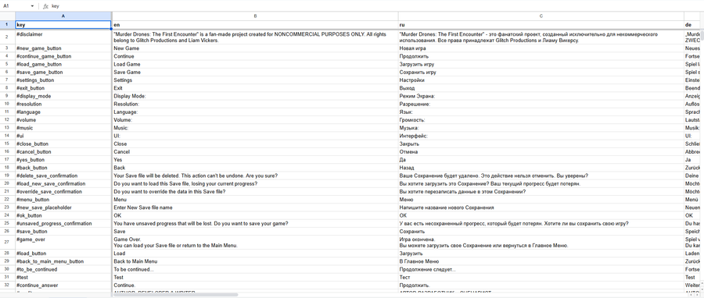Select the #continue_answer cell
The image size is (704, 298).
63,285
